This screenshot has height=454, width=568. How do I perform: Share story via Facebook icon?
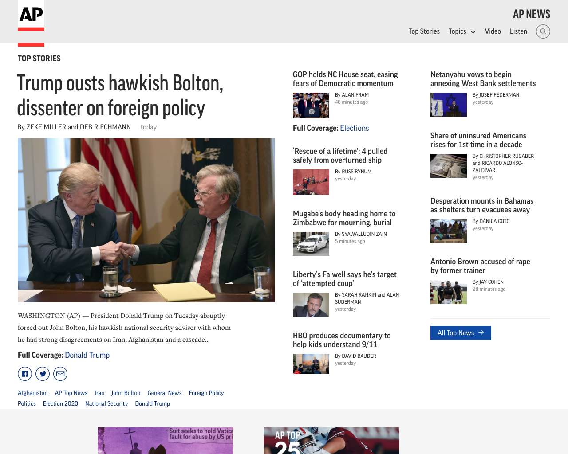tap(25, 374)
